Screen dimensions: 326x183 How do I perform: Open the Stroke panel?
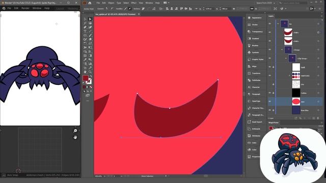click(255, 25)
